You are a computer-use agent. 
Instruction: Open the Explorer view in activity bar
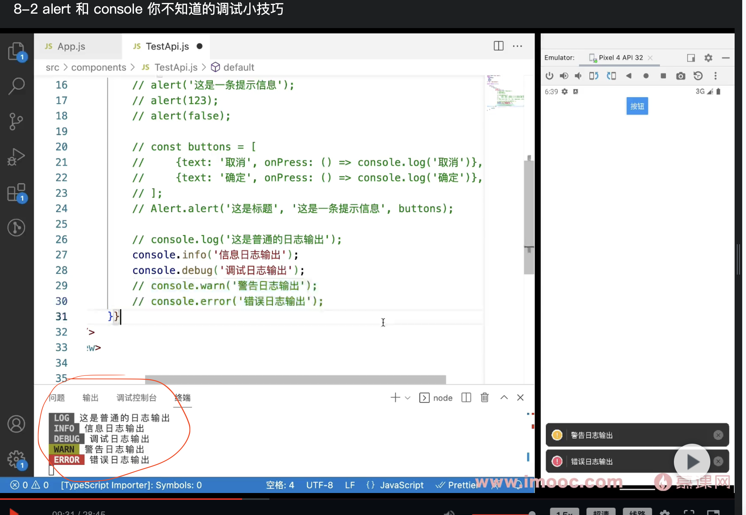coord(16,51)
